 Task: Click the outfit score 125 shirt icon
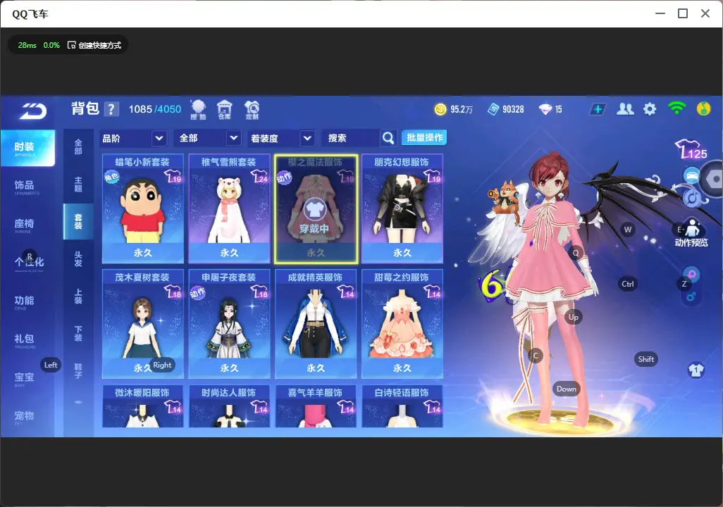pos(691,149)
